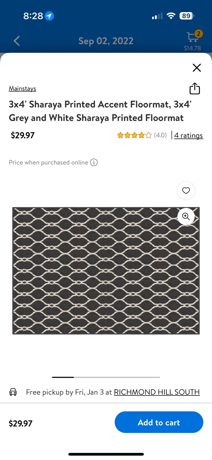This screenshot has height=460, width=212.
Task: Open the shopping cart showing 2 items
Action: pyautogui.click(x=192, y=38)
